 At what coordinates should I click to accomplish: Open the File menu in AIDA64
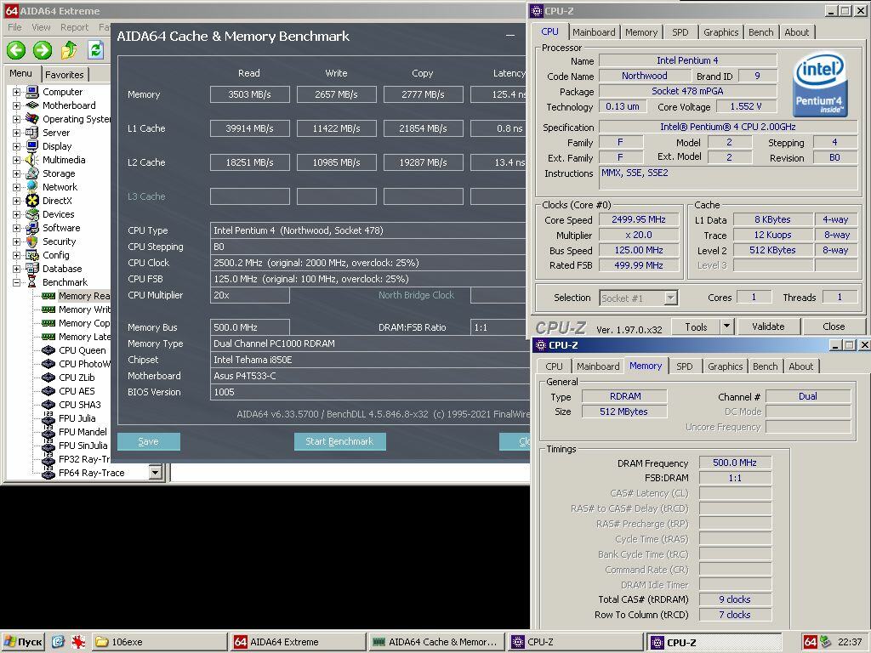[15, 26]
